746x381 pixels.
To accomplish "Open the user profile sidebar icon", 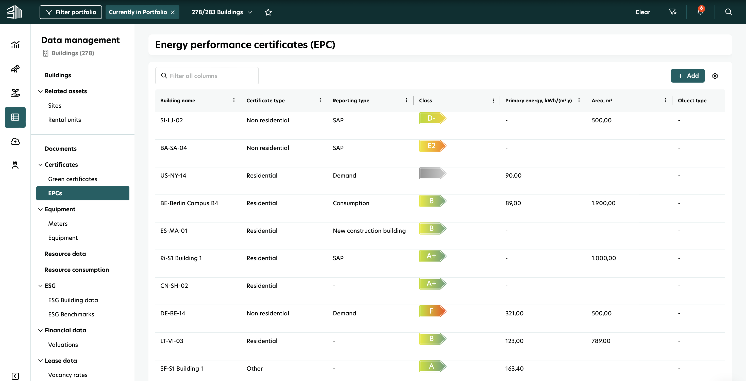I will [x=15, y=165].
